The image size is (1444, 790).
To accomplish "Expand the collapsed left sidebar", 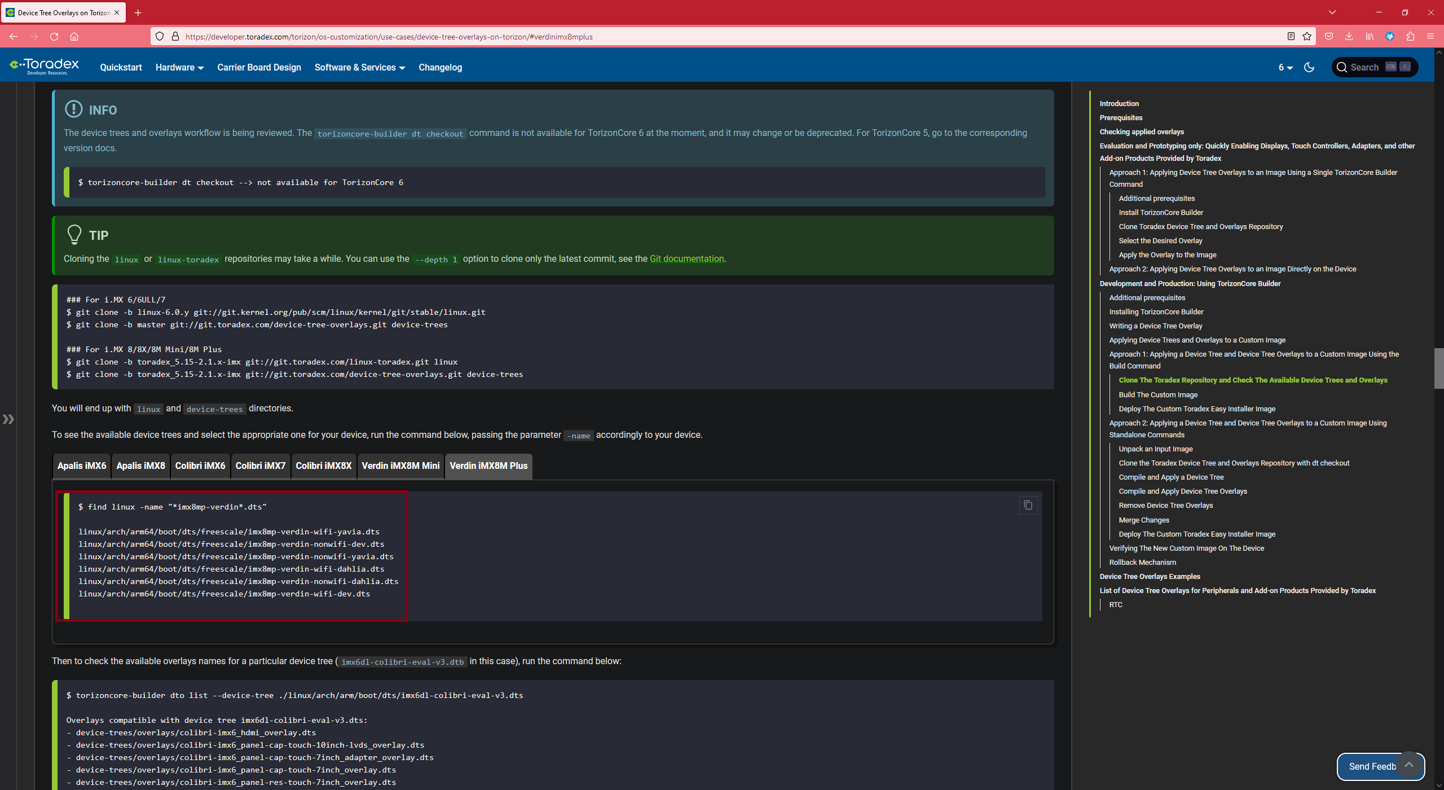I will 8,419.
